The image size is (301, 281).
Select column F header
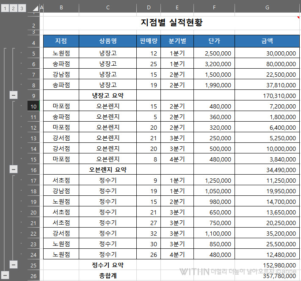point(214,8)
